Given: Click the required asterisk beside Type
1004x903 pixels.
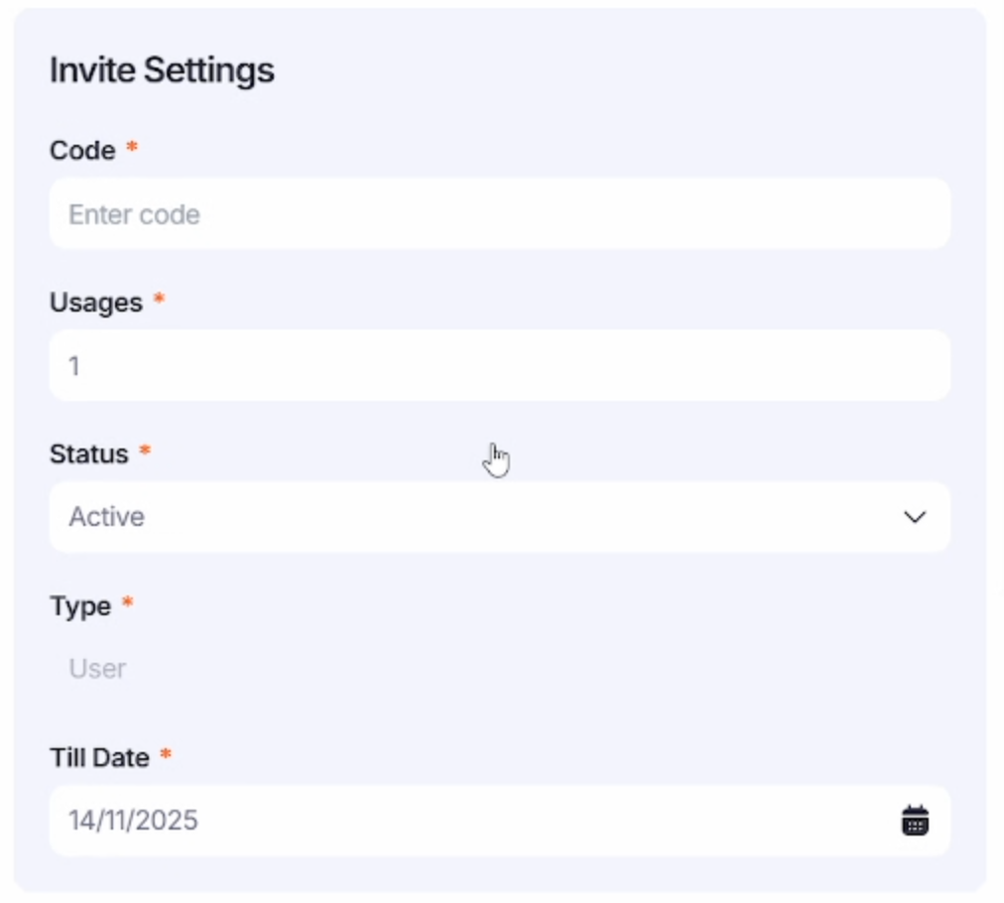Looking at the screenshot, I should pos(127,603).
